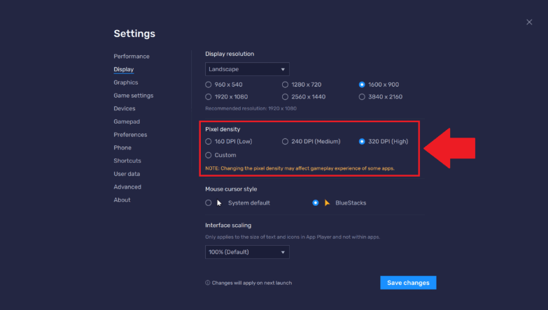Viewport: 548px width, 310px height.
Task: Open the Landscape orientation dropdown
Action: point(247,69)
